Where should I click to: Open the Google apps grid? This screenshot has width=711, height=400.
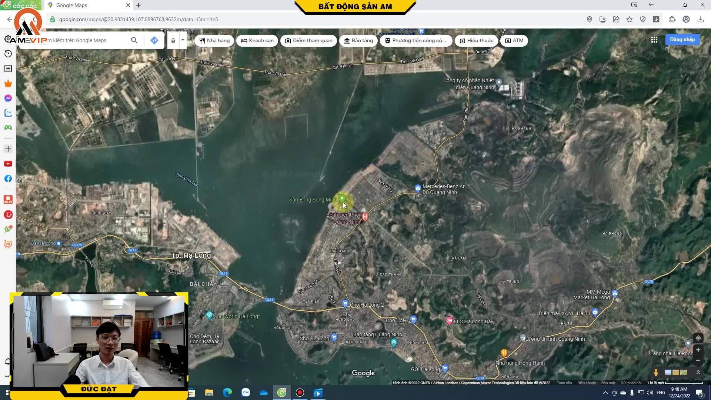tap(654, 40)
